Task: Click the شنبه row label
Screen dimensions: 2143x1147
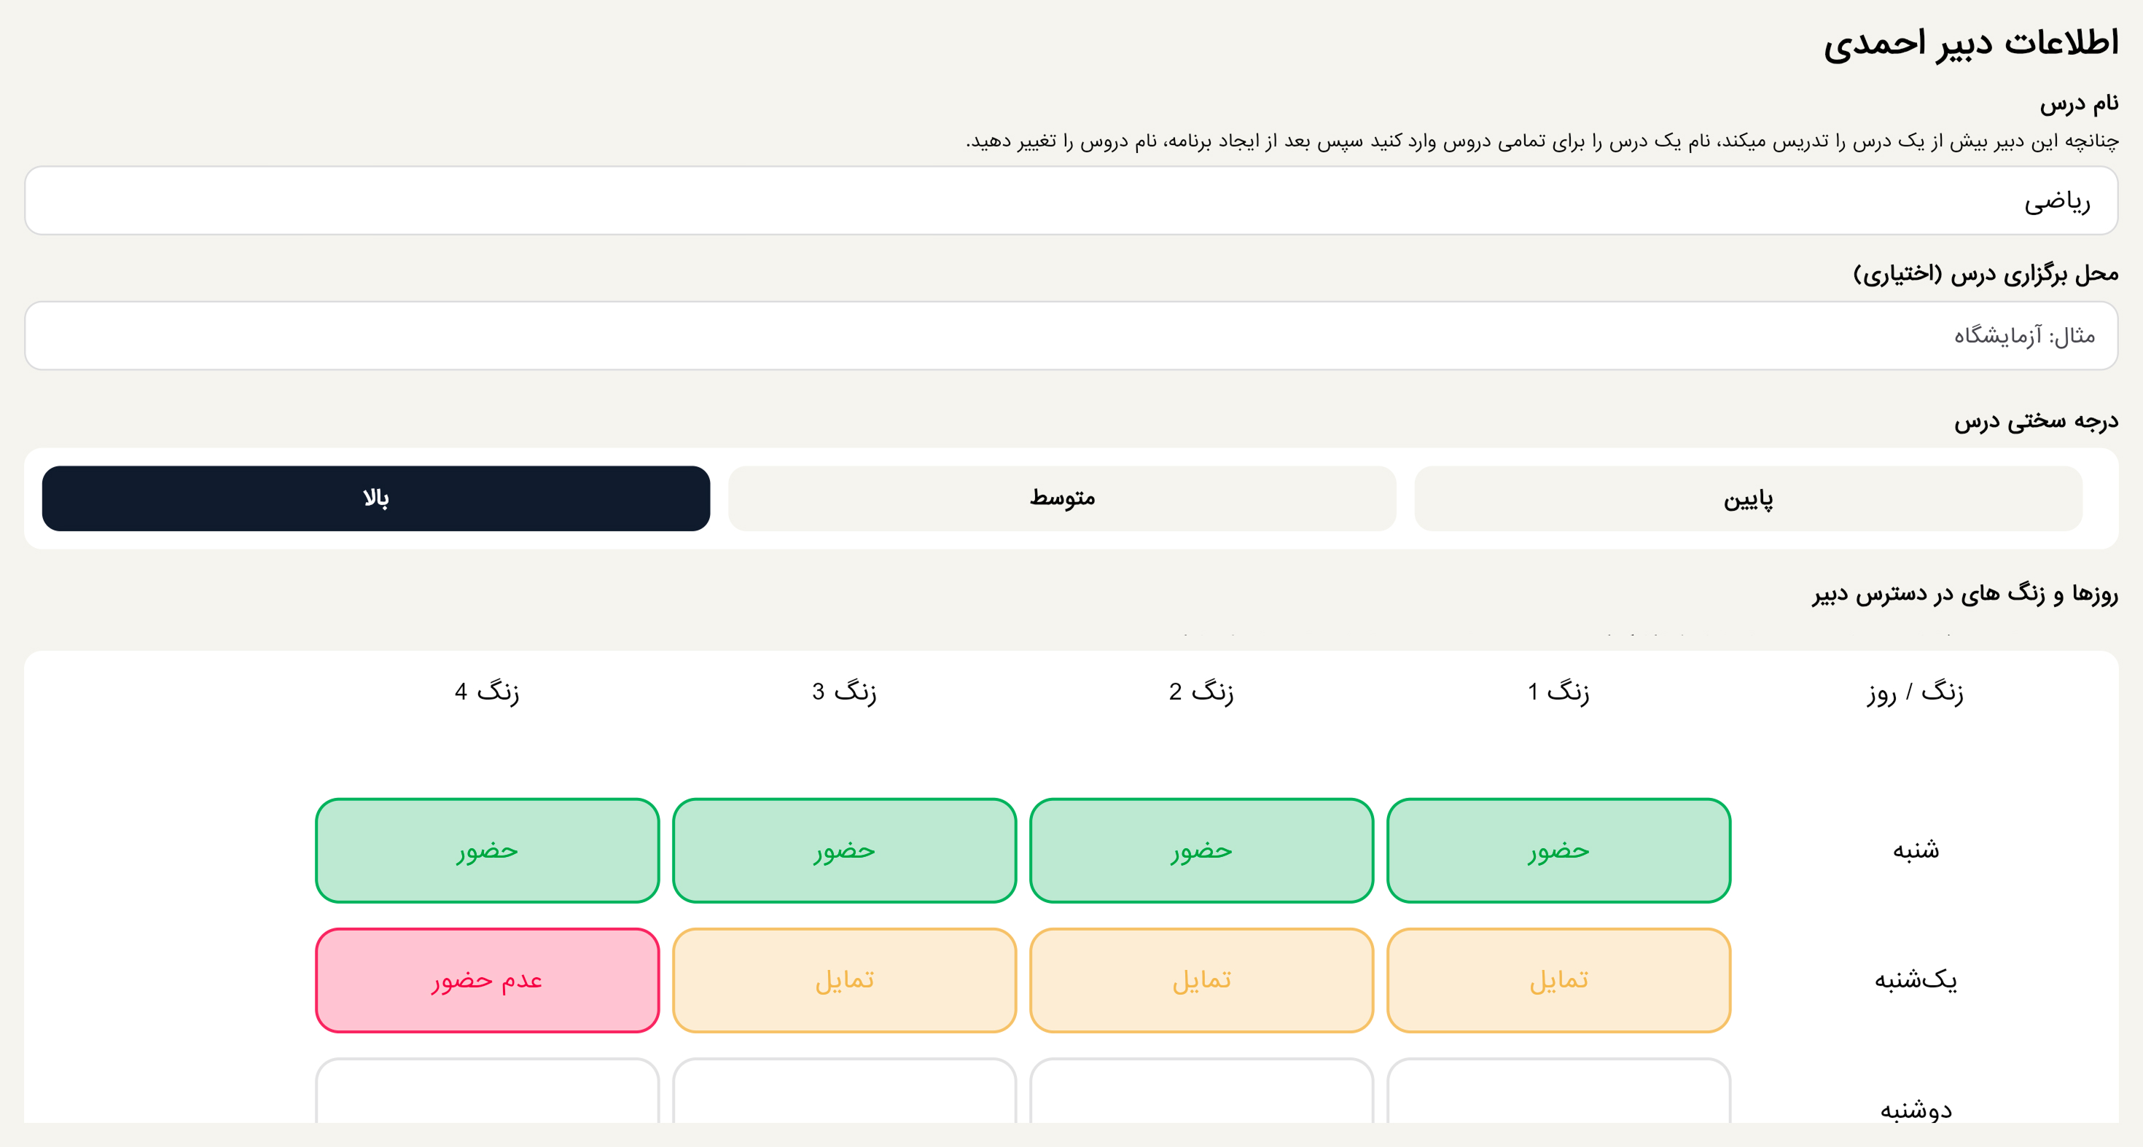Action: pyautogui.click(x=1916, y=850)
